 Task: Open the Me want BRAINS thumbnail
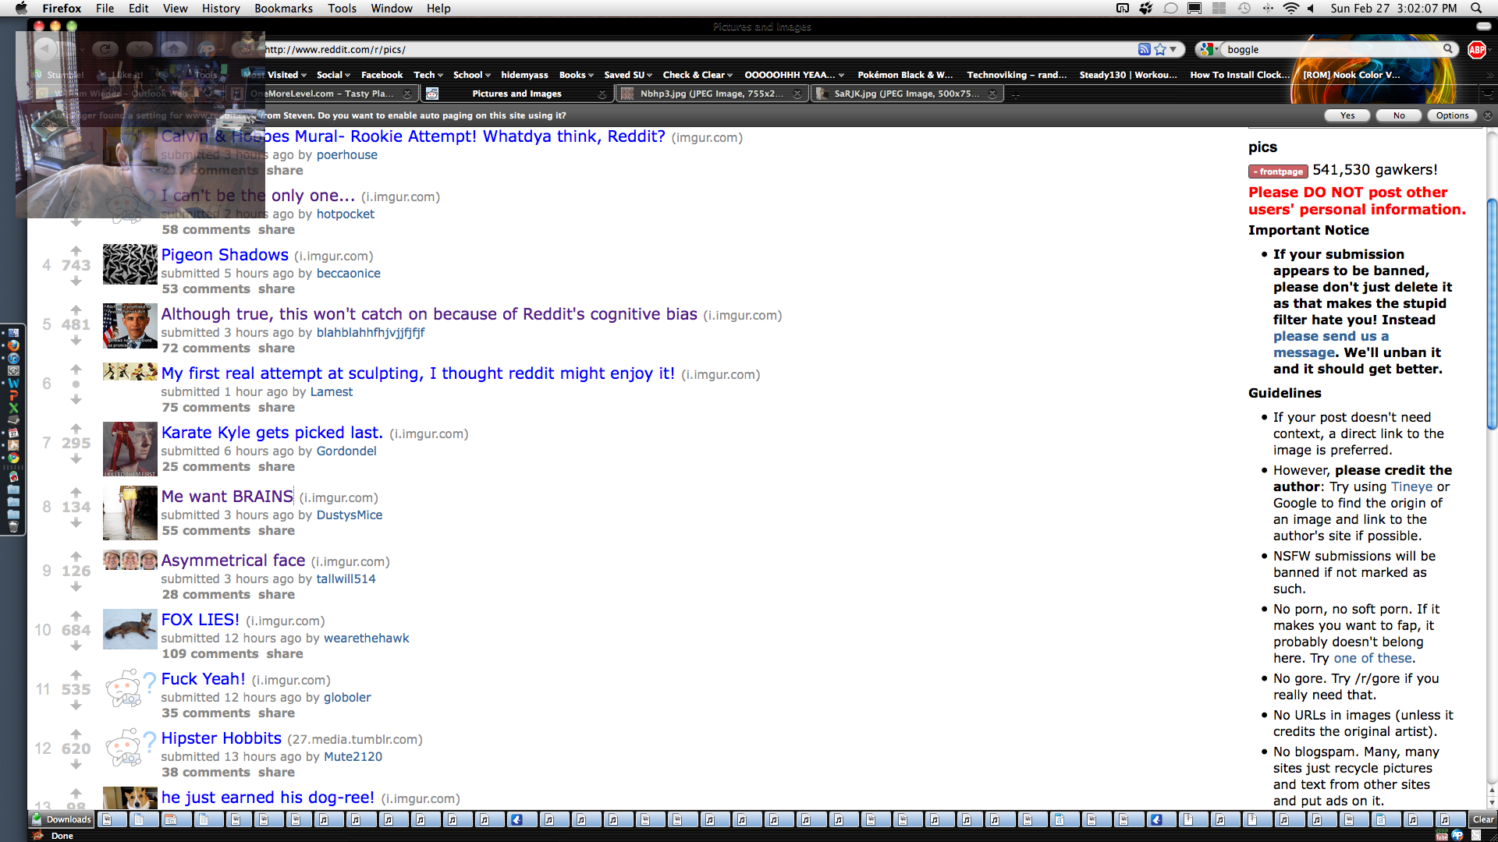click(130, 513)
